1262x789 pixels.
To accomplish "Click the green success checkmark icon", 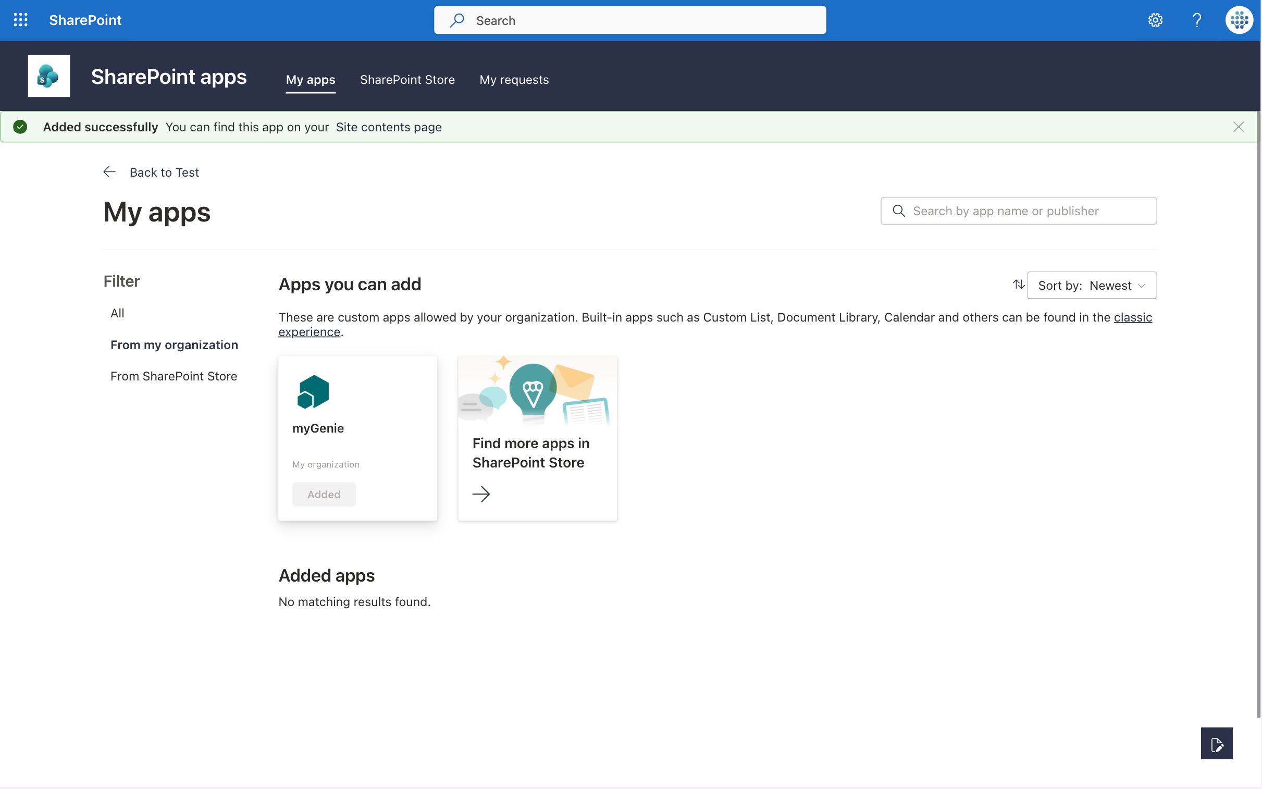I will pos(20,127).
